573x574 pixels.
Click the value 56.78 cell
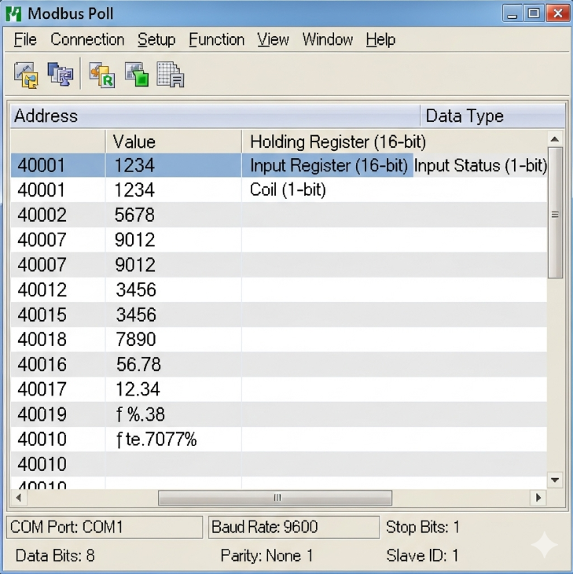[x=174, y=364]
